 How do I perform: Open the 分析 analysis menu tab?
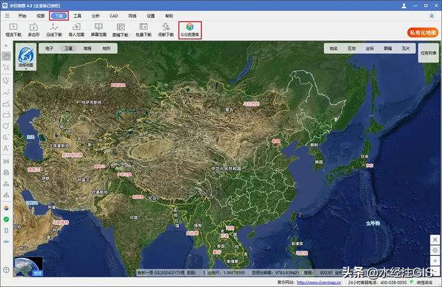coord(95,15)
